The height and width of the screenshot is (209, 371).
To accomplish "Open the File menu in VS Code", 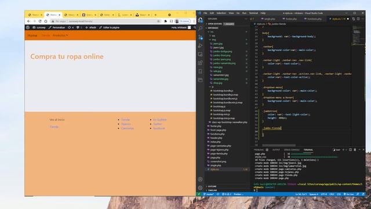I will pos(205,13).
